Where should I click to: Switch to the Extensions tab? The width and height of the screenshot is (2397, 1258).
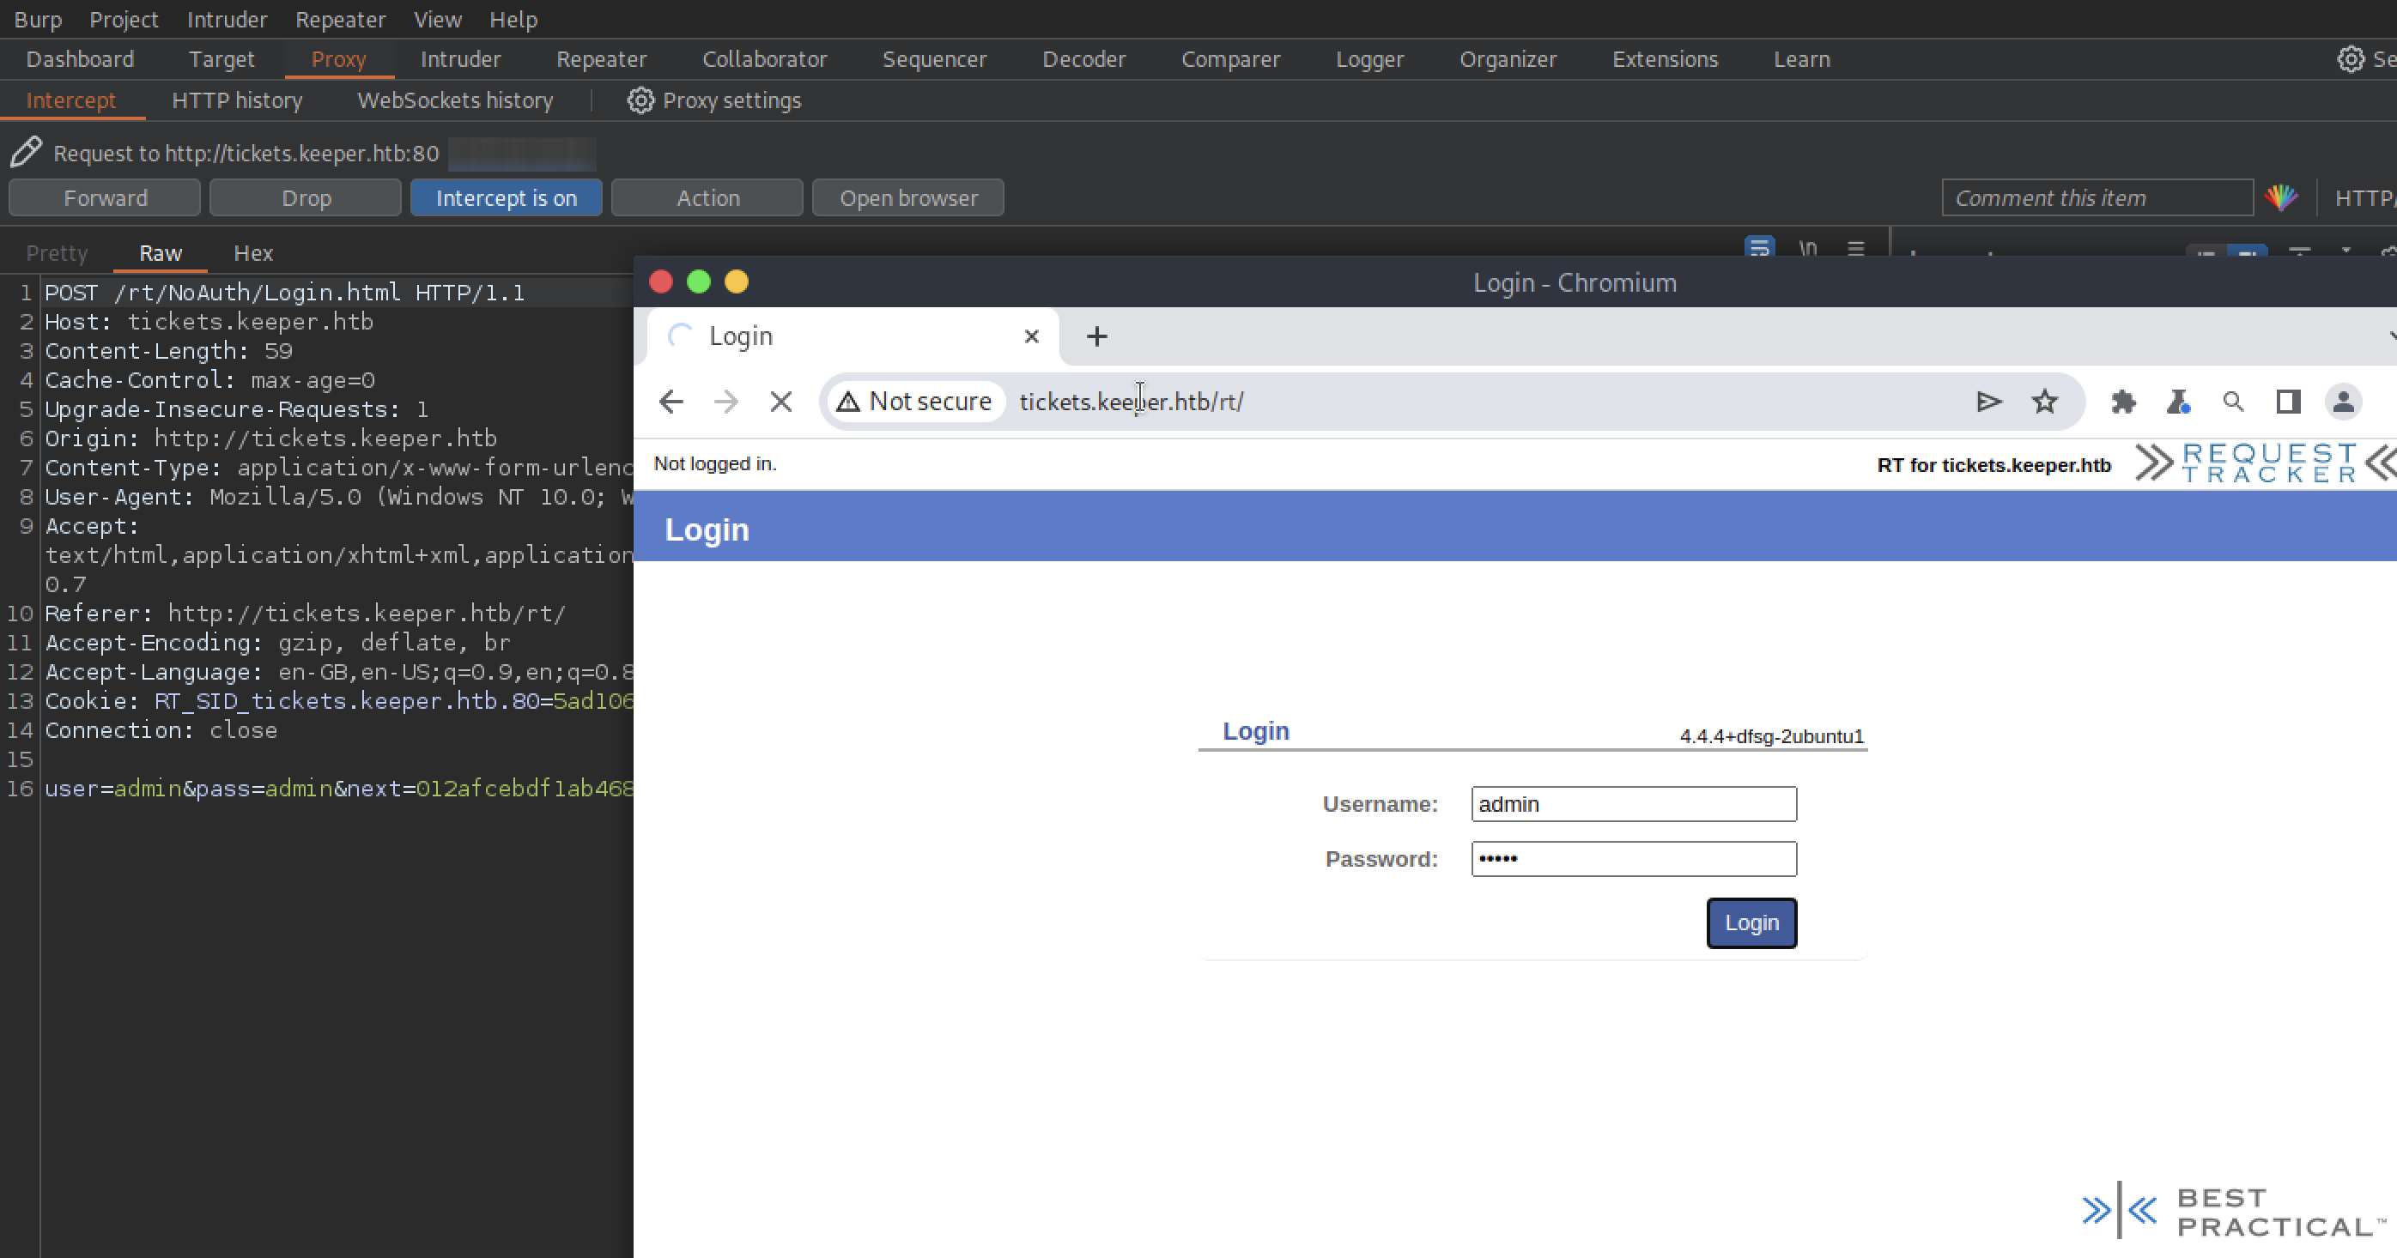pyautogui.click(x=1665, y=59)
